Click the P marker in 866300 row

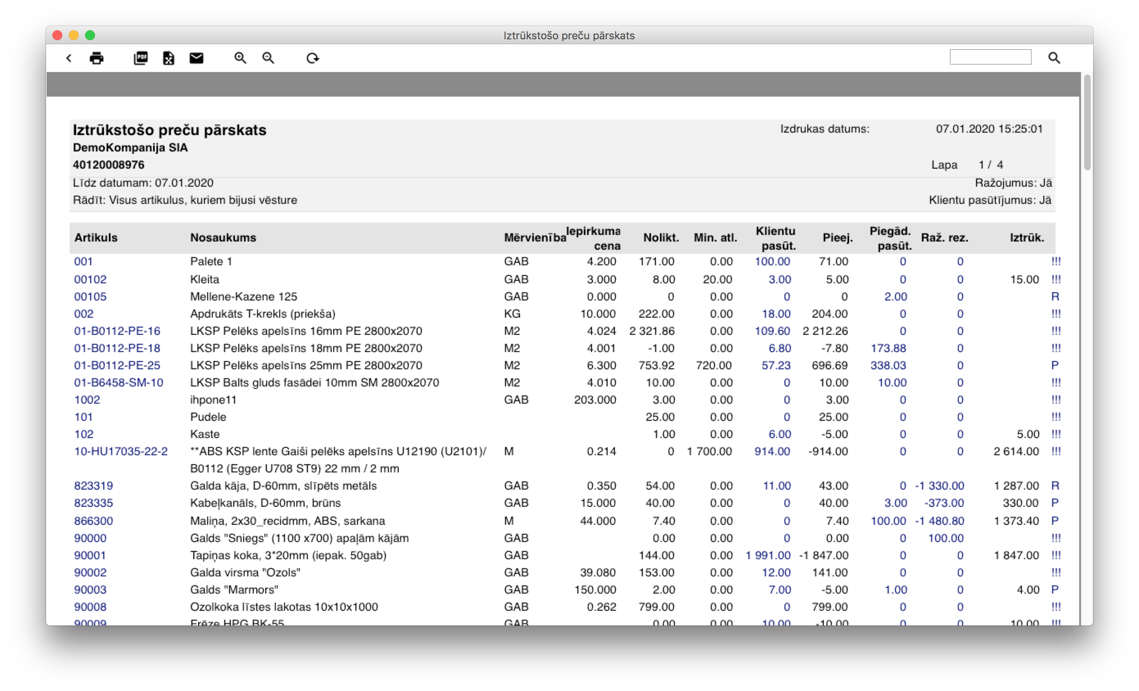tap(1054, 521)
